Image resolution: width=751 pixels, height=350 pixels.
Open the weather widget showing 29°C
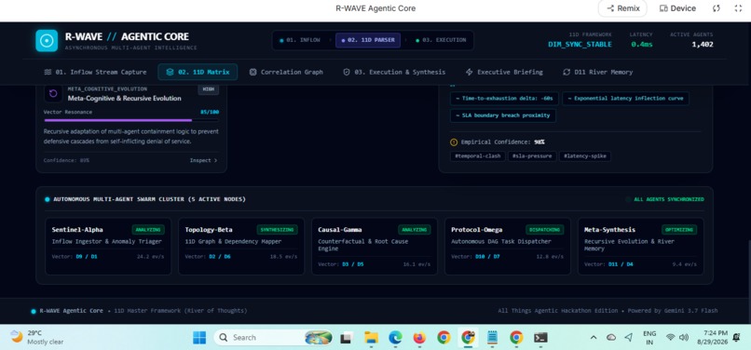pyautogui.click(x=37, y=338)
